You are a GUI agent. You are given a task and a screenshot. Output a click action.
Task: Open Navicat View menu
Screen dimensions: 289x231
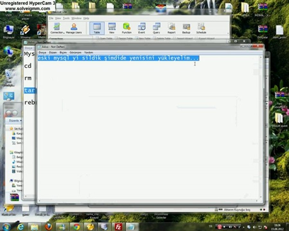pos(58,18)
